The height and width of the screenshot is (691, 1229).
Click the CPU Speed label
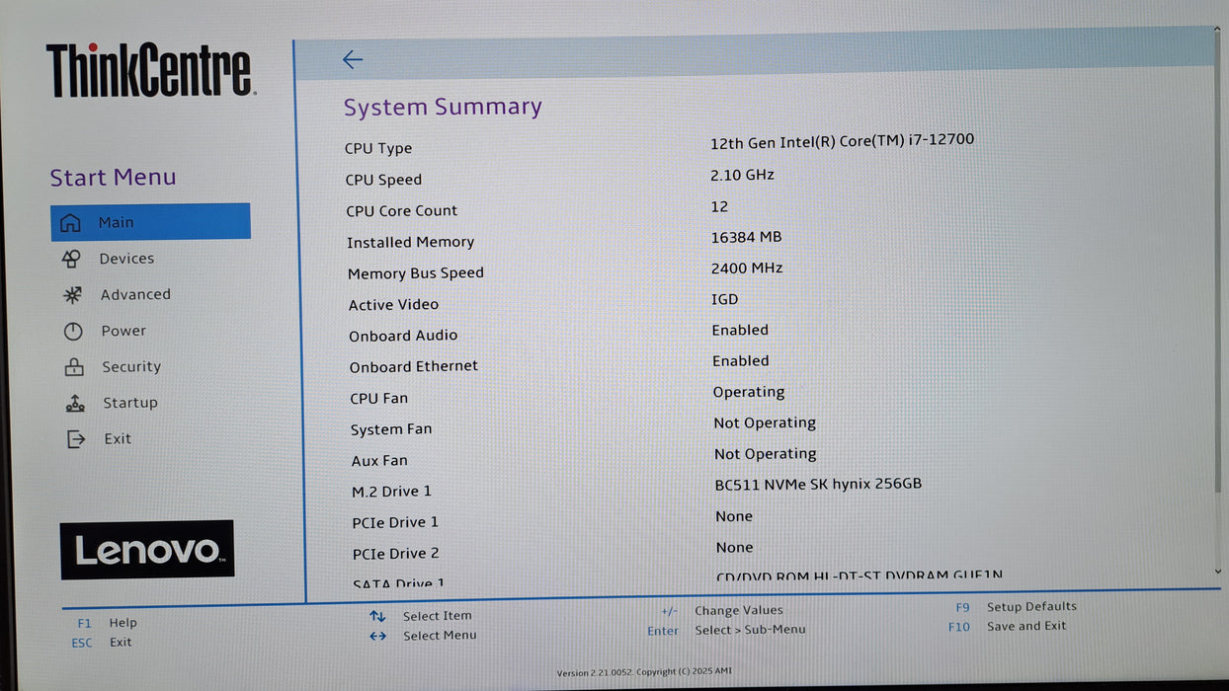click(x=383, y=180)
